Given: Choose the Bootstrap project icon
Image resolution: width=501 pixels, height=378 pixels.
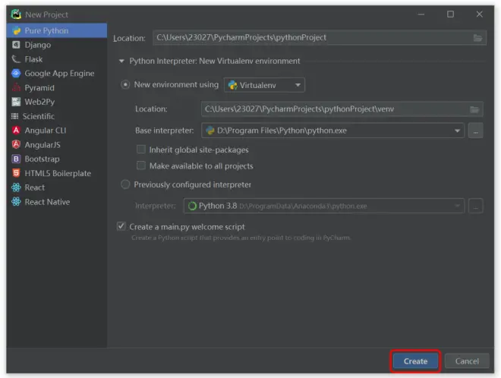Looking at the screenshot, I should pos(16,159).
